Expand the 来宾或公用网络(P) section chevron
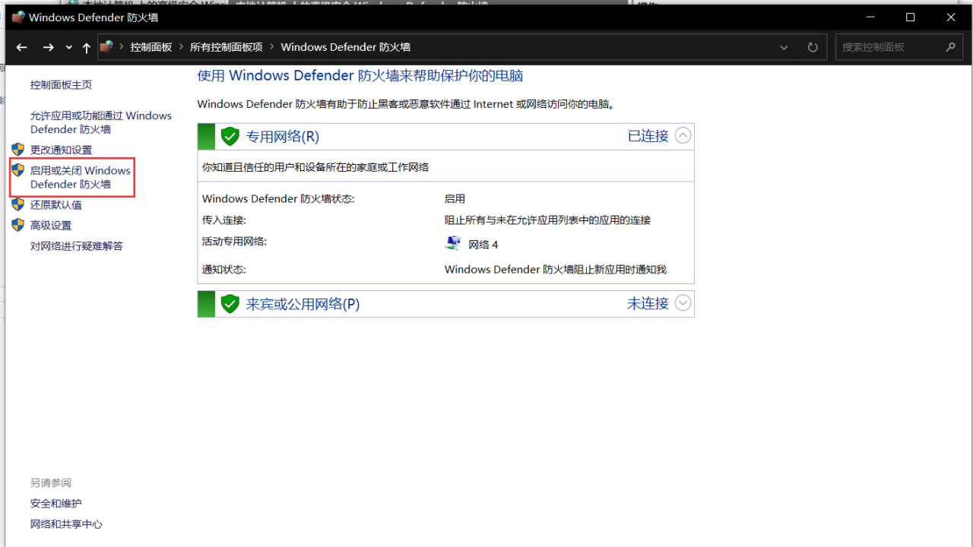Image resolution: width=973 pixels, height=547 pixels. pyautogui.click(x=683, y=303)
